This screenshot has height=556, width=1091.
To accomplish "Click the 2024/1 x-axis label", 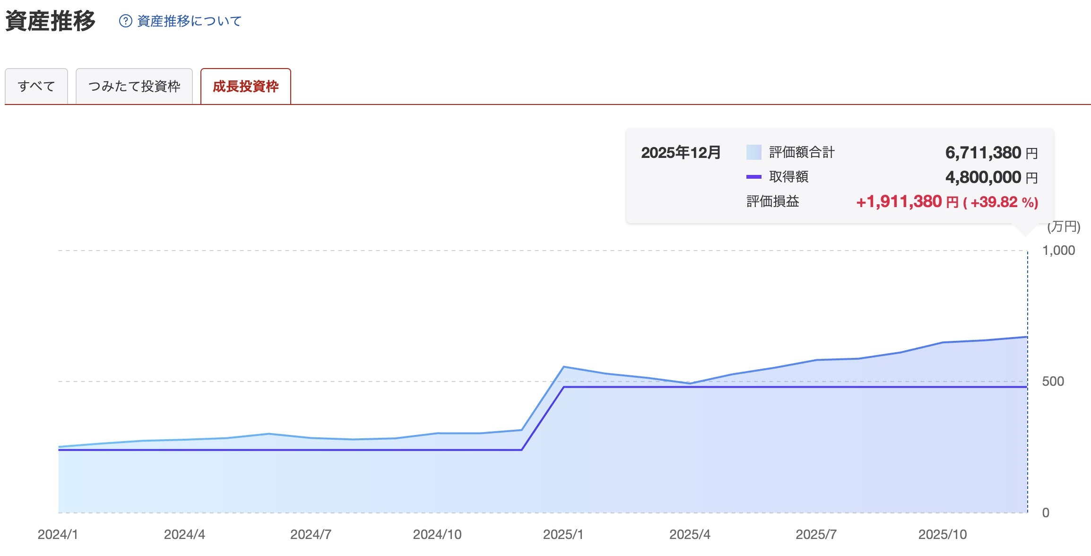I will pos(58,534).
